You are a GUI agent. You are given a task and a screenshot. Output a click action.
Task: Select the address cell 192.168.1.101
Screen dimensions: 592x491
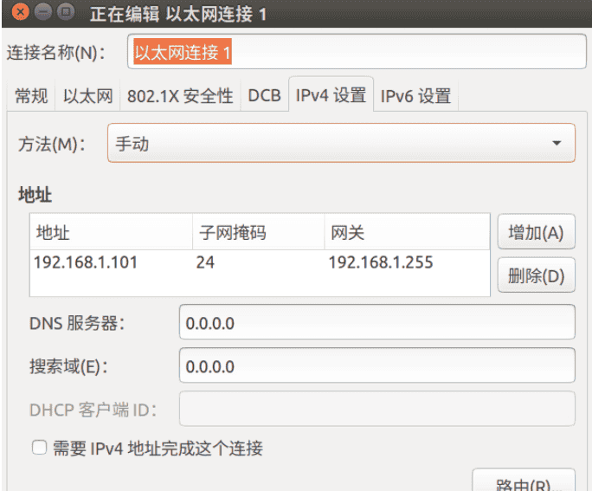[x=86, y=262]
